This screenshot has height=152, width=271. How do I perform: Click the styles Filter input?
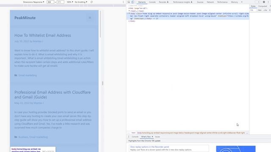253,10
